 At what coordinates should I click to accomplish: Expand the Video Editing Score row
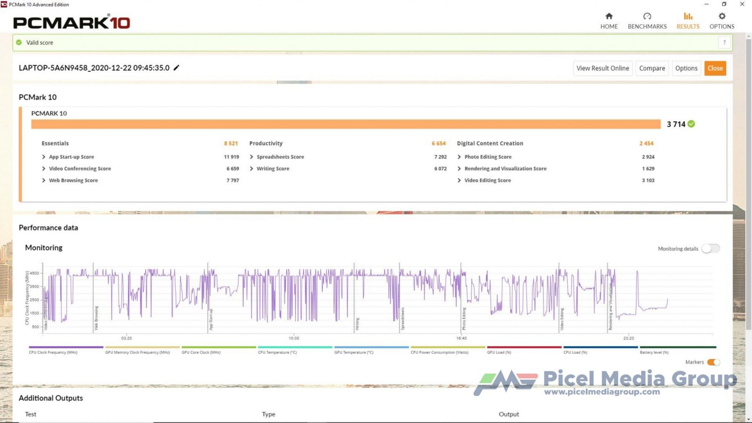459,180
